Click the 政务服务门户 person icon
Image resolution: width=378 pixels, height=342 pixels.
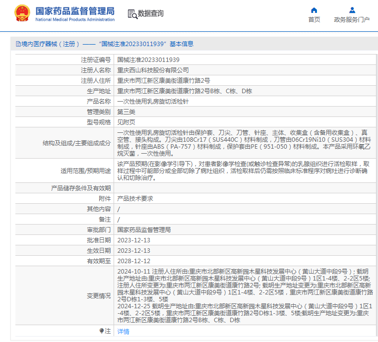352,10
